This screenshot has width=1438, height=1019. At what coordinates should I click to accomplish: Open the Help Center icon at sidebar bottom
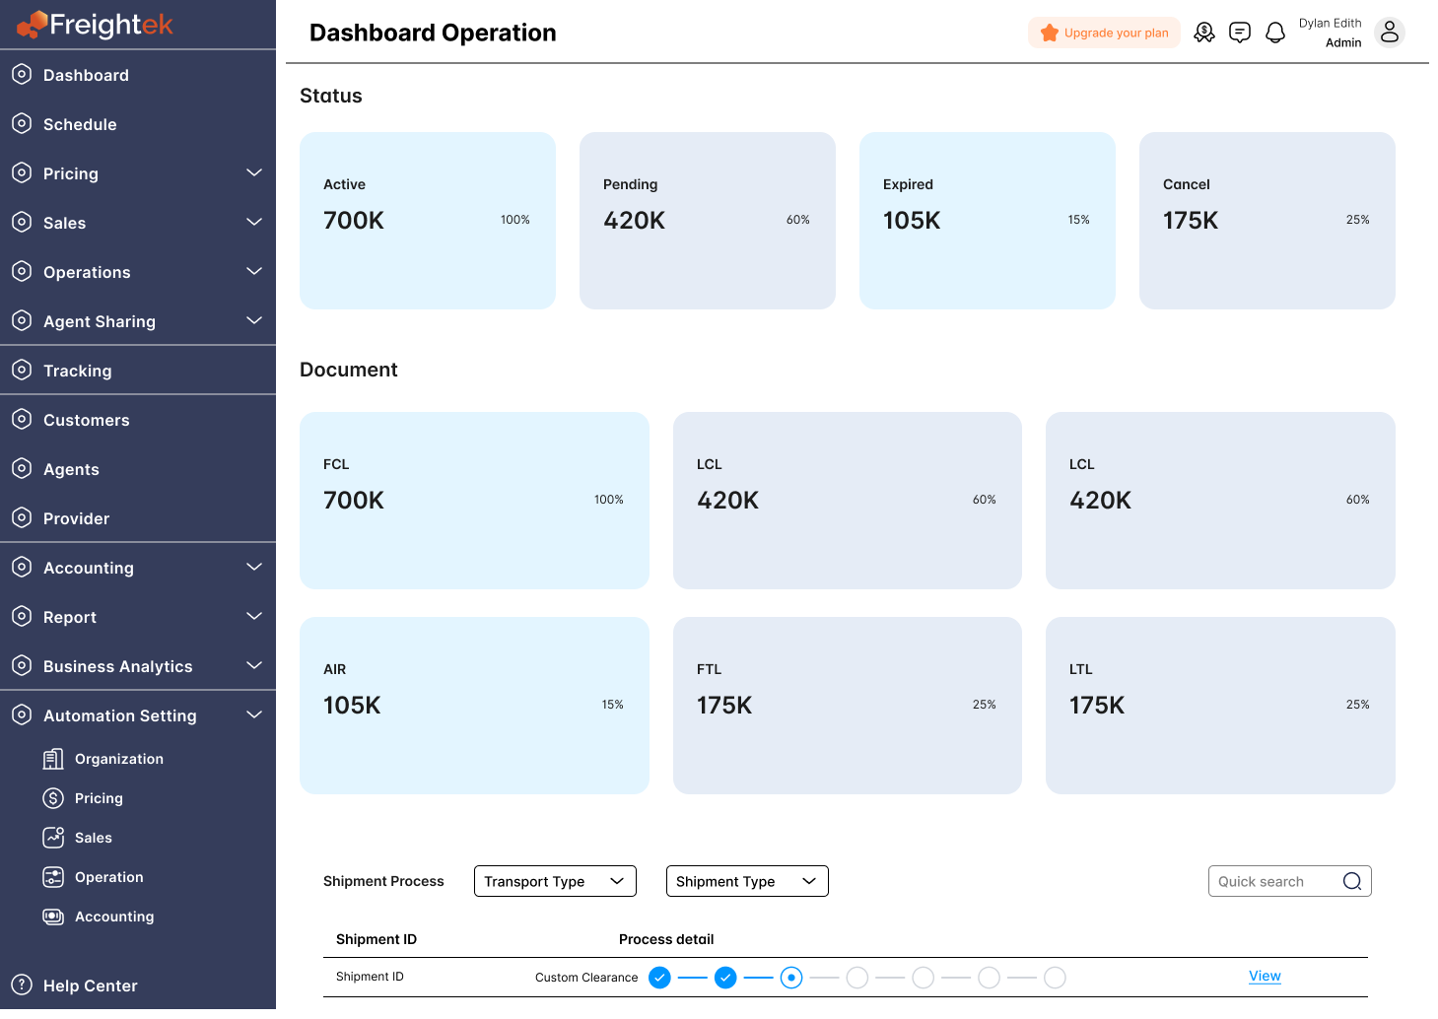coord(22,985)
